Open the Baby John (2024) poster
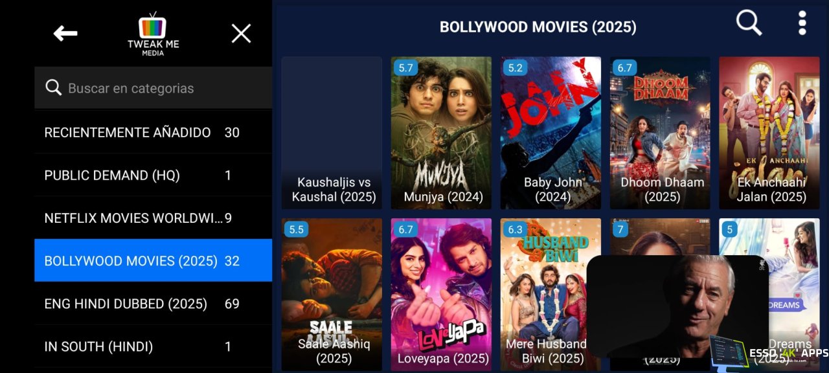829x373 pixels. [551, 133]
